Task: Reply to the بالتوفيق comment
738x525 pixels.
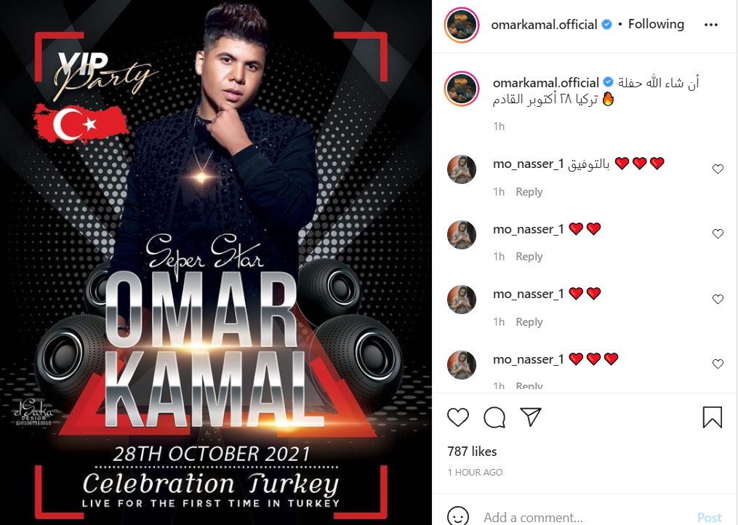Action: (529, 192)
